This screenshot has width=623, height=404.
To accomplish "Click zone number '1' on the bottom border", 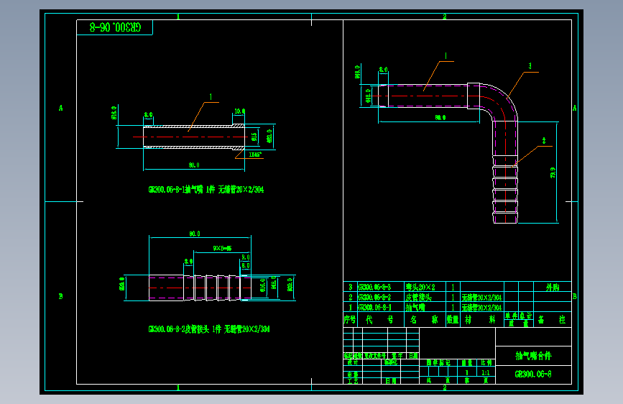I will click(x=178, y=387).
